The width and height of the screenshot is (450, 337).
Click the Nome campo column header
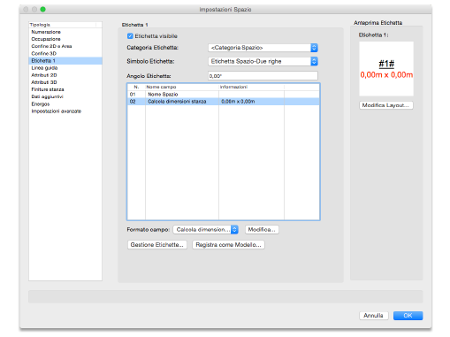pos(182,87)
